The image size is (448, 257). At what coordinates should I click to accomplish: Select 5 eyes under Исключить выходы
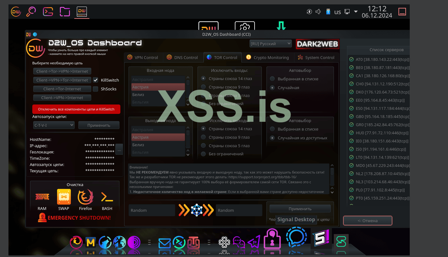[x=203, y=146]
